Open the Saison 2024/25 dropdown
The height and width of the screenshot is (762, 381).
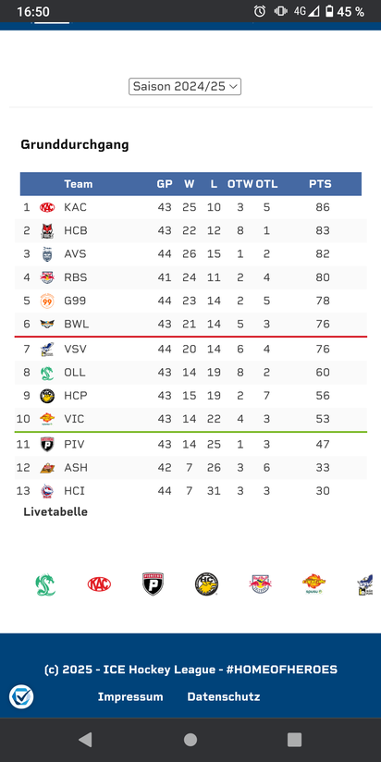pyautogui.click(x=185, y=87)
